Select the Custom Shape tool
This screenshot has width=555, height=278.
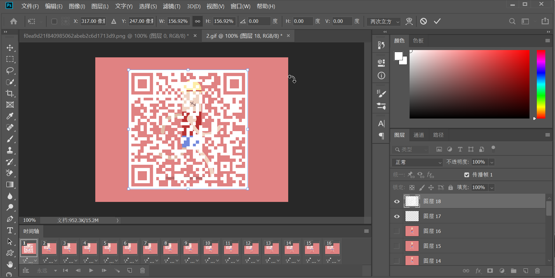click(10, 253)
